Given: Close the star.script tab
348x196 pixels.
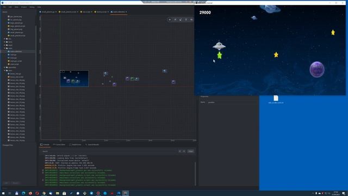Looking at the screenshot, I should [x=92, y=12].
